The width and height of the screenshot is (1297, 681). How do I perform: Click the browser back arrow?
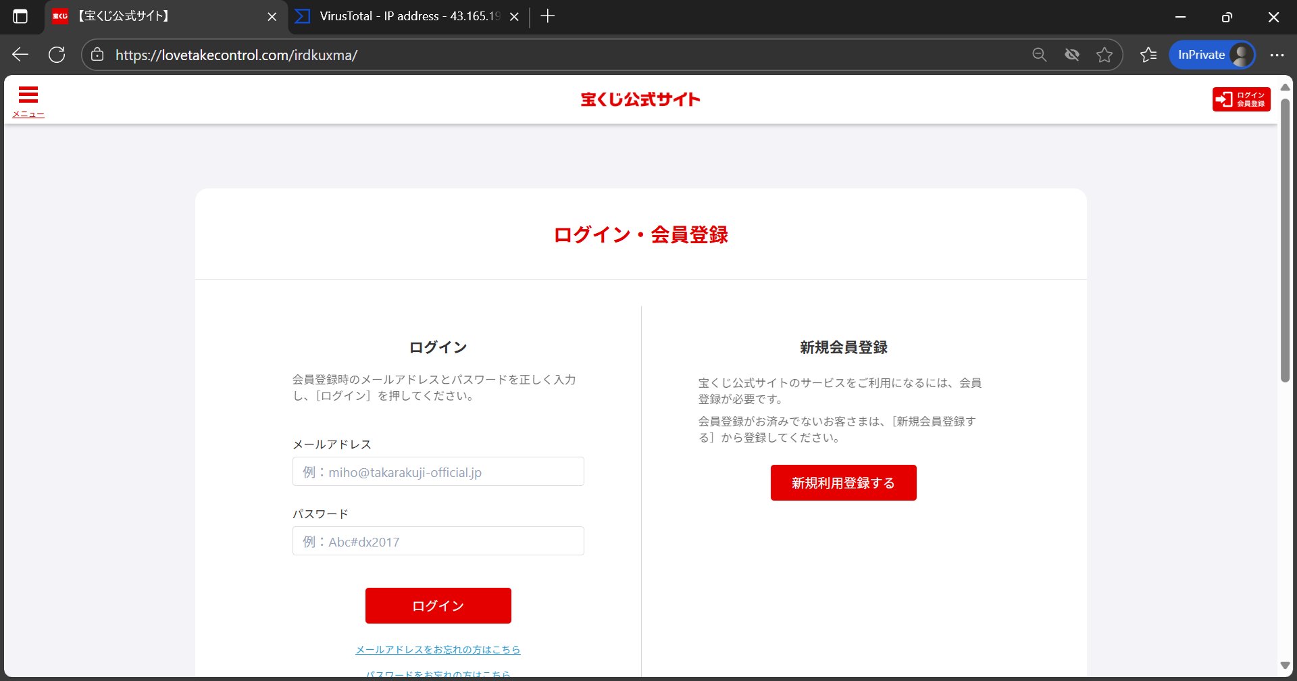(20, 55)
